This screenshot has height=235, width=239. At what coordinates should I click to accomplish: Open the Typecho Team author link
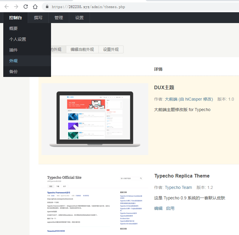[178, 187]
